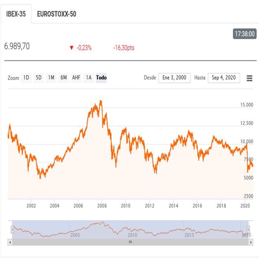Set chart zoom to 1D
The image size is (259, 258).
tap(26, 78)
